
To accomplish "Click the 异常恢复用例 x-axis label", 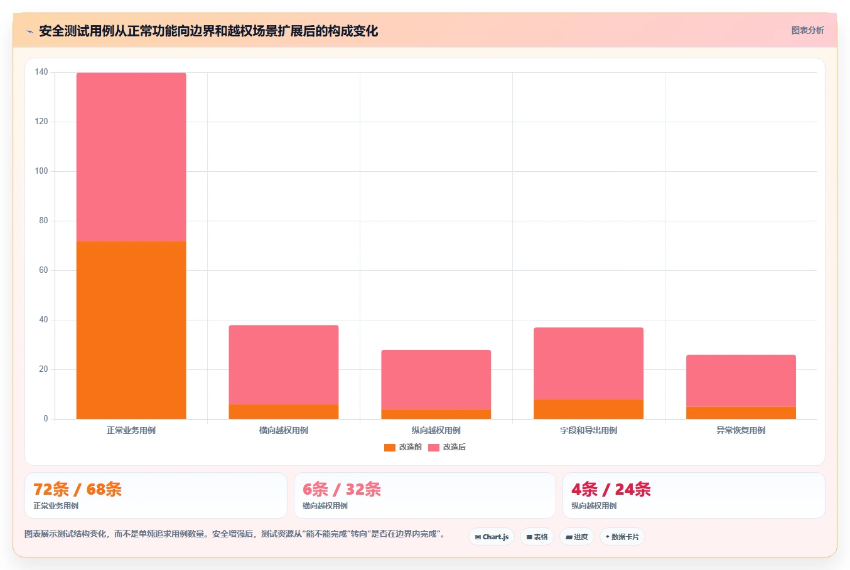I will point(741,430).
